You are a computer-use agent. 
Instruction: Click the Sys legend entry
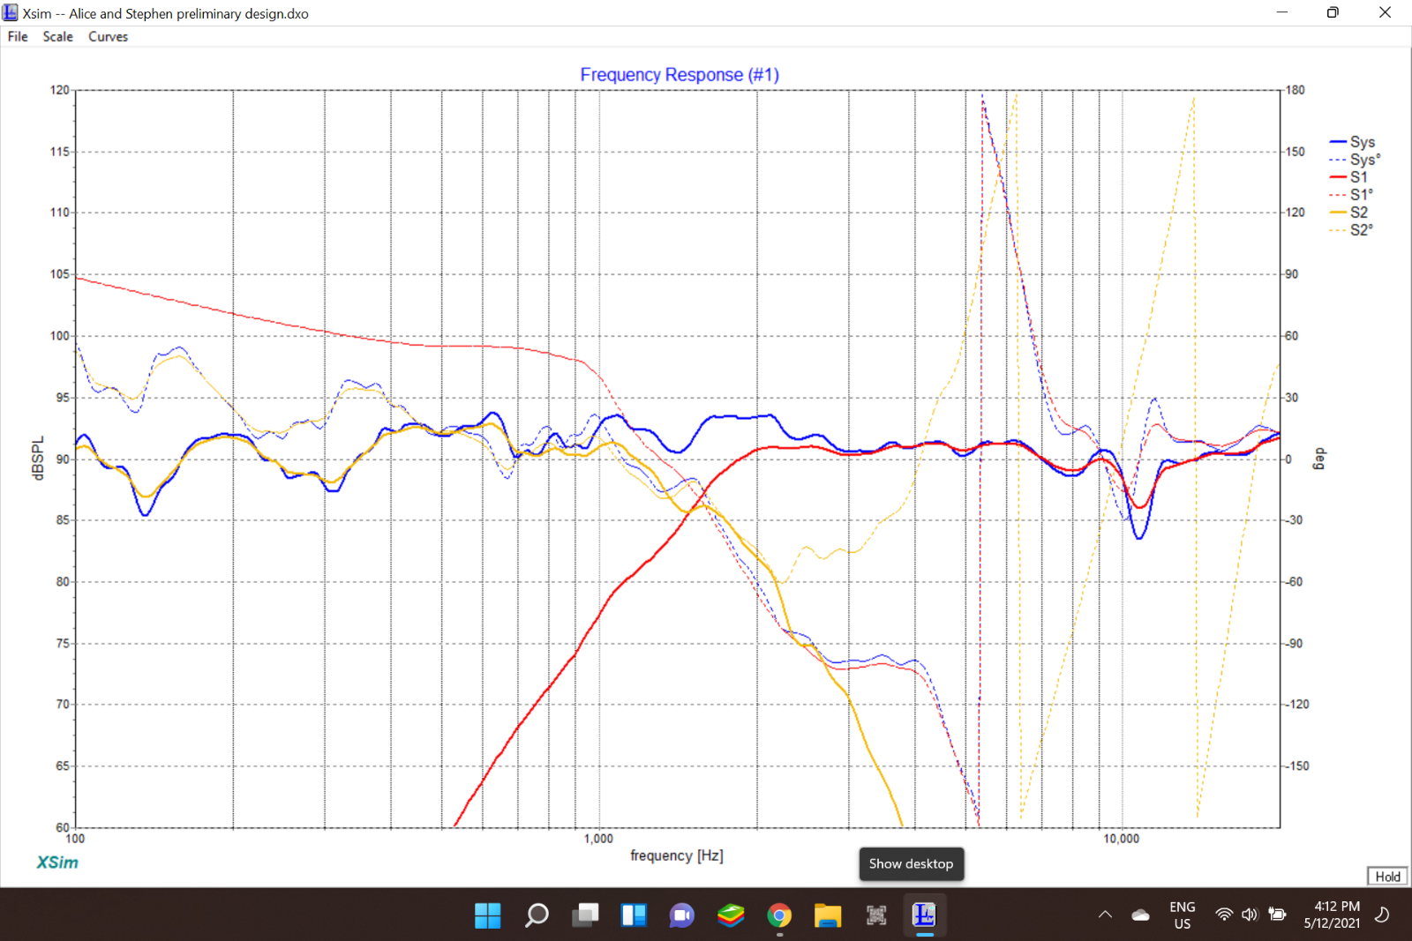click(x=1352, y=142)
